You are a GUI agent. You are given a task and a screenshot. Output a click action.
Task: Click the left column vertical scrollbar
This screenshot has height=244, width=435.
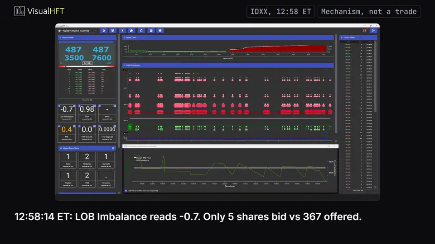pos(119,91)
